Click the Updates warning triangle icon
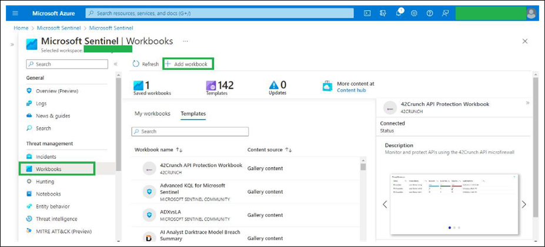Screen dimensions: 545x247 click(274, 85)
